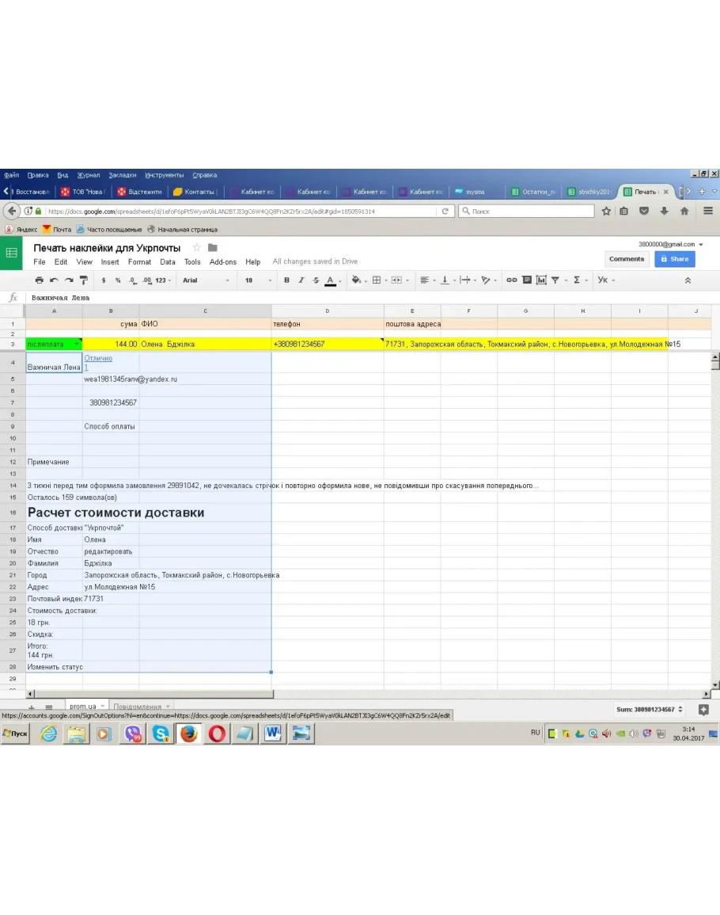Click the Filter icon in toolbar
This screenshot has height=915, width=720.
click(555, 280)
